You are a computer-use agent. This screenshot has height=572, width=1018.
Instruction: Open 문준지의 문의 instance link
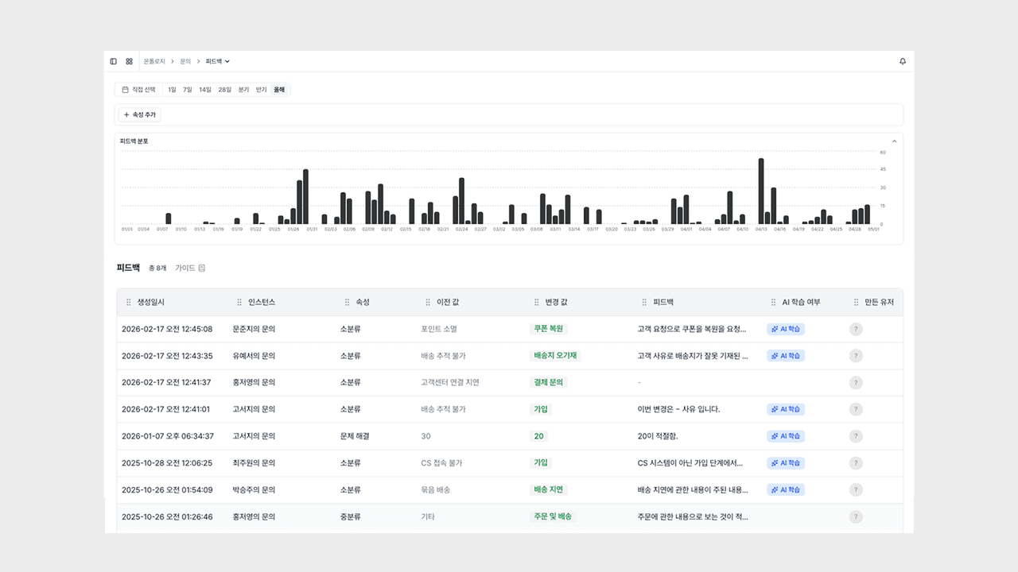click(254, 329)
